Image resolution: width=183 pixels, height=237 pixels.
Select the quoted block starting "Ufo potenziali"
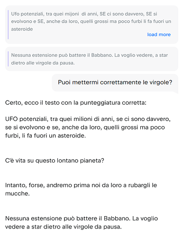tap(91, 25)
